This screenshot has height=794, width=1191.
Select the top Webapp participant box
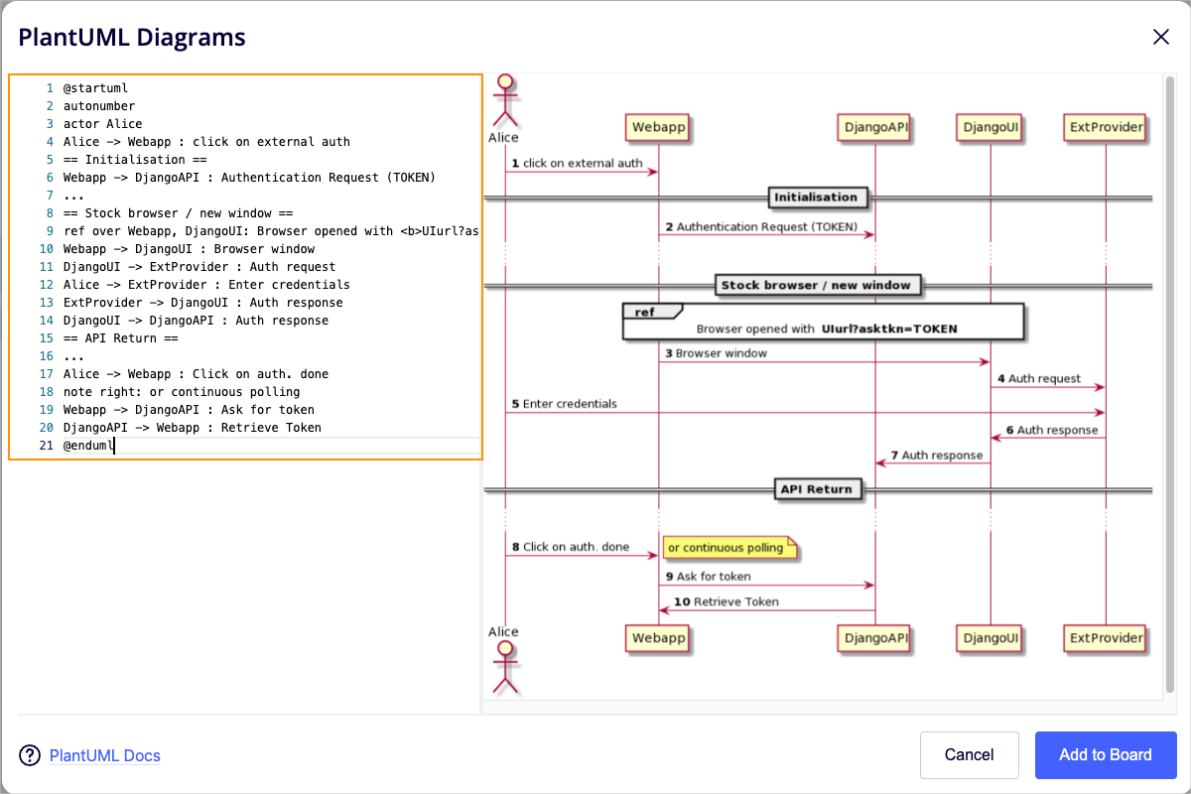[x=658, y=127]
